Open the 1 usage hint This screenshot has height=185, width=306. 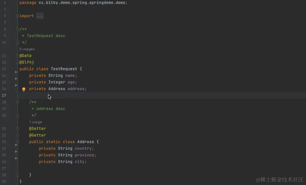(35, 122)
